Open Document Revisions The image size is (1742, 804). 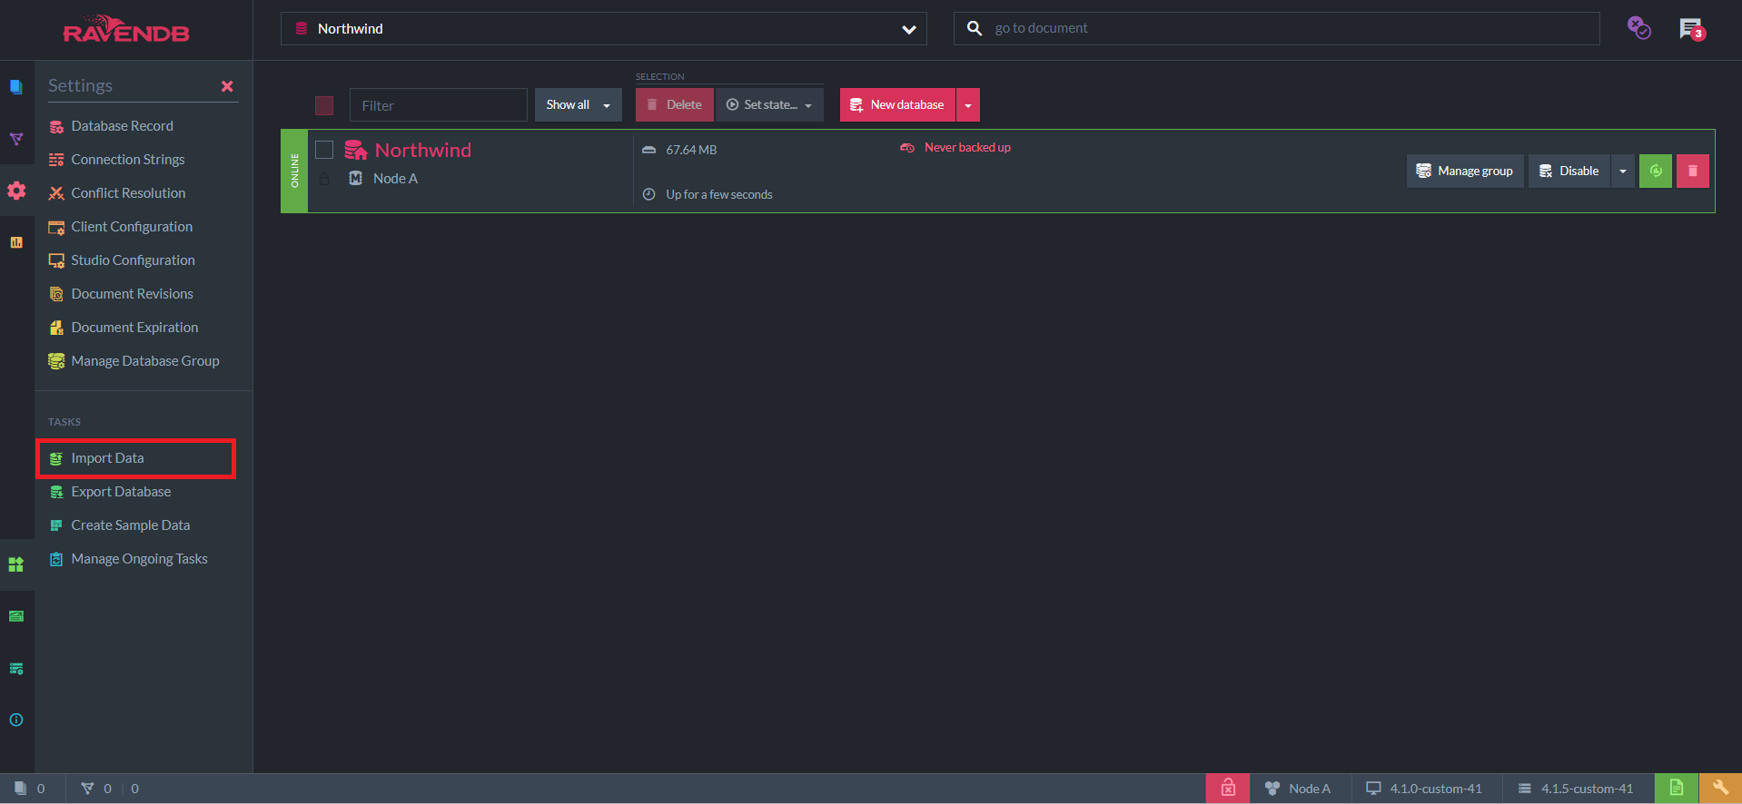132,294
